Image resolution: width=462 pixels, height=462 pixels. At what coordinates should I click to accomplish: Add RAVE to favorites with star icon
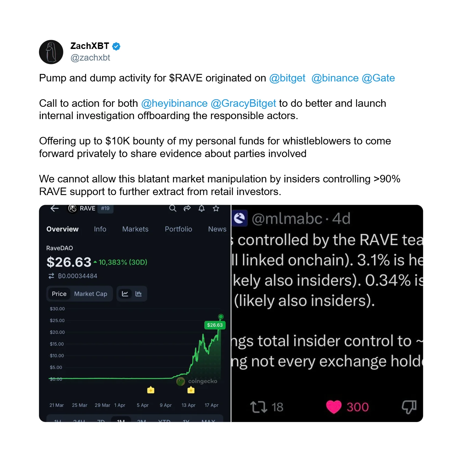click(x=216, y=208)
